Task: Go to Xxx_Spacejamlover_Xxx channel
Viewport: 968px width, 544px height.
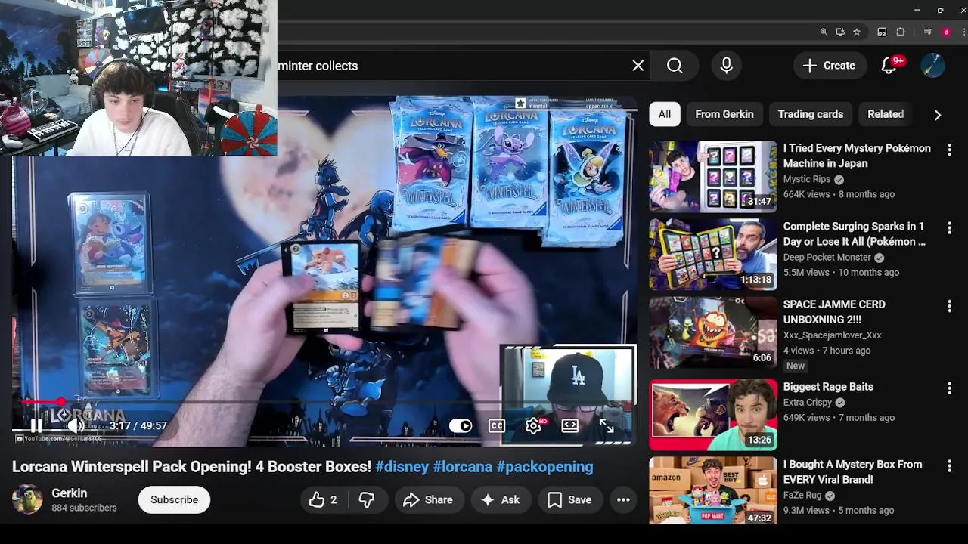Action: point(833,335)
